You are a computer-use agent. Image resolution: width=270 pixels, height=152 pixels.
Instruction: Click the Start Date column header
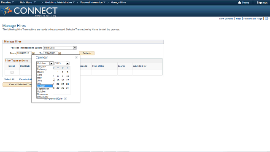point(25,66)
